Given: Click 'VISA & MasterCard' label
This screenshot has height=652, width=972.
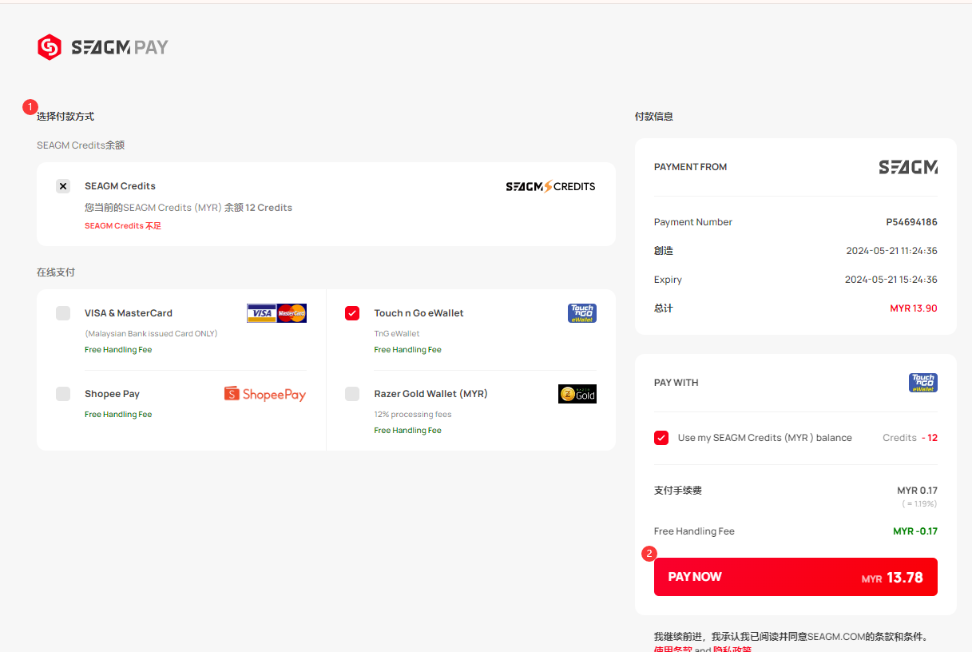Looking at the screenshot, I should (129, 313).
